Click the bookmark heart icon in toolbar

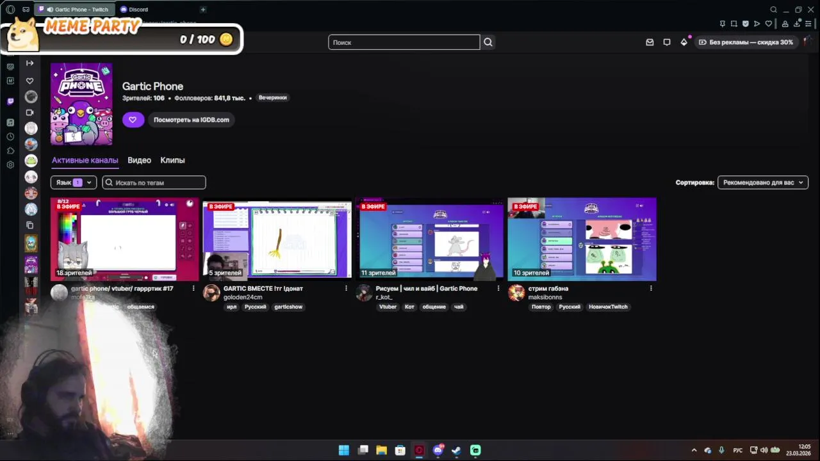769,24
